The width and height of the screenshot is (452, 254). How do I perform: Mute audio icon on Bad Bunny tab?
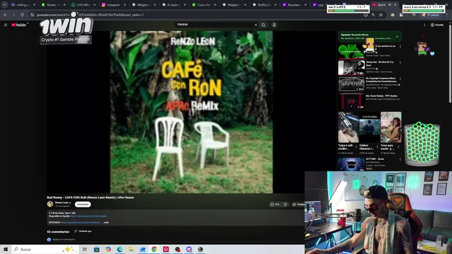[x=389, y=5]
